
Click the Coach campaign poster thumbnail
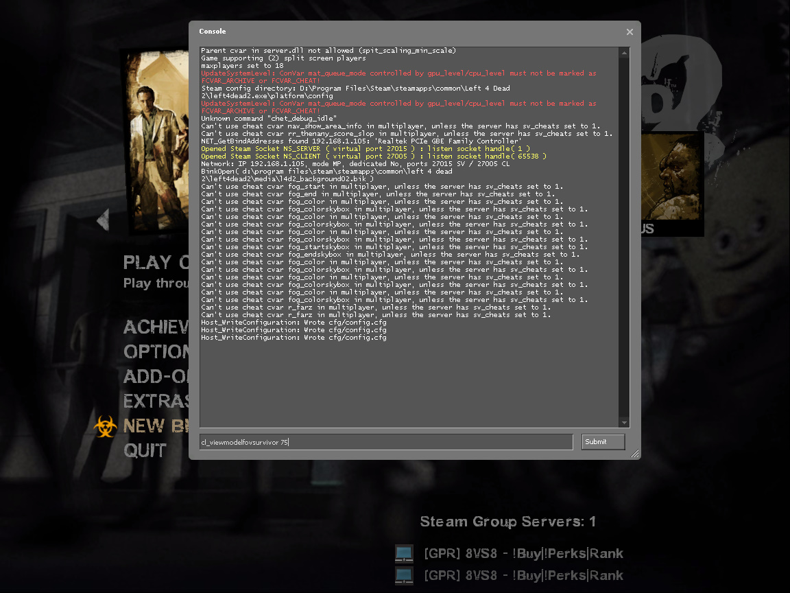672,176
